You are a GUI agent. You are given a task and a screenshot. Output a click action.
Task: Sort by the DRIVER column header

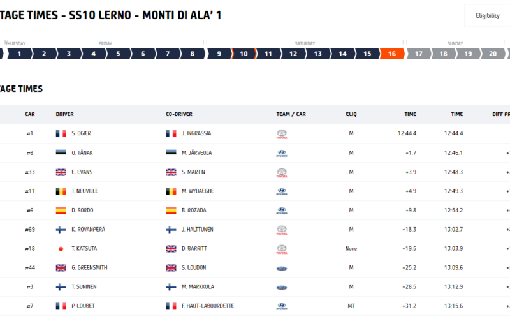tap(65, 114)
